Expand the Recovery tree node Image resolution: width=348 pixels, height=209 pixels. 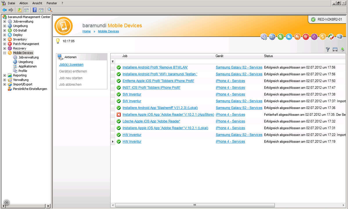(x=4, y=48)
